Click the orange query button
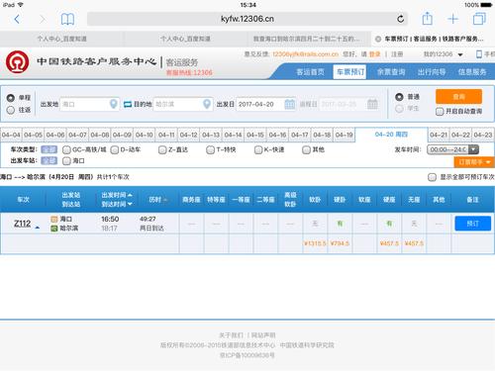The image size is (495, 371). click(x=458, y=97)
